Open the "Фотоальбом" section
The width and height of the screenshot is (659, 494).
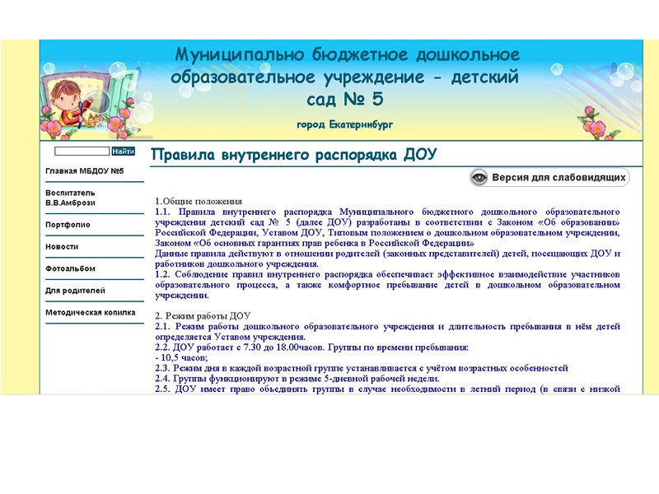[x=70, y=268]
